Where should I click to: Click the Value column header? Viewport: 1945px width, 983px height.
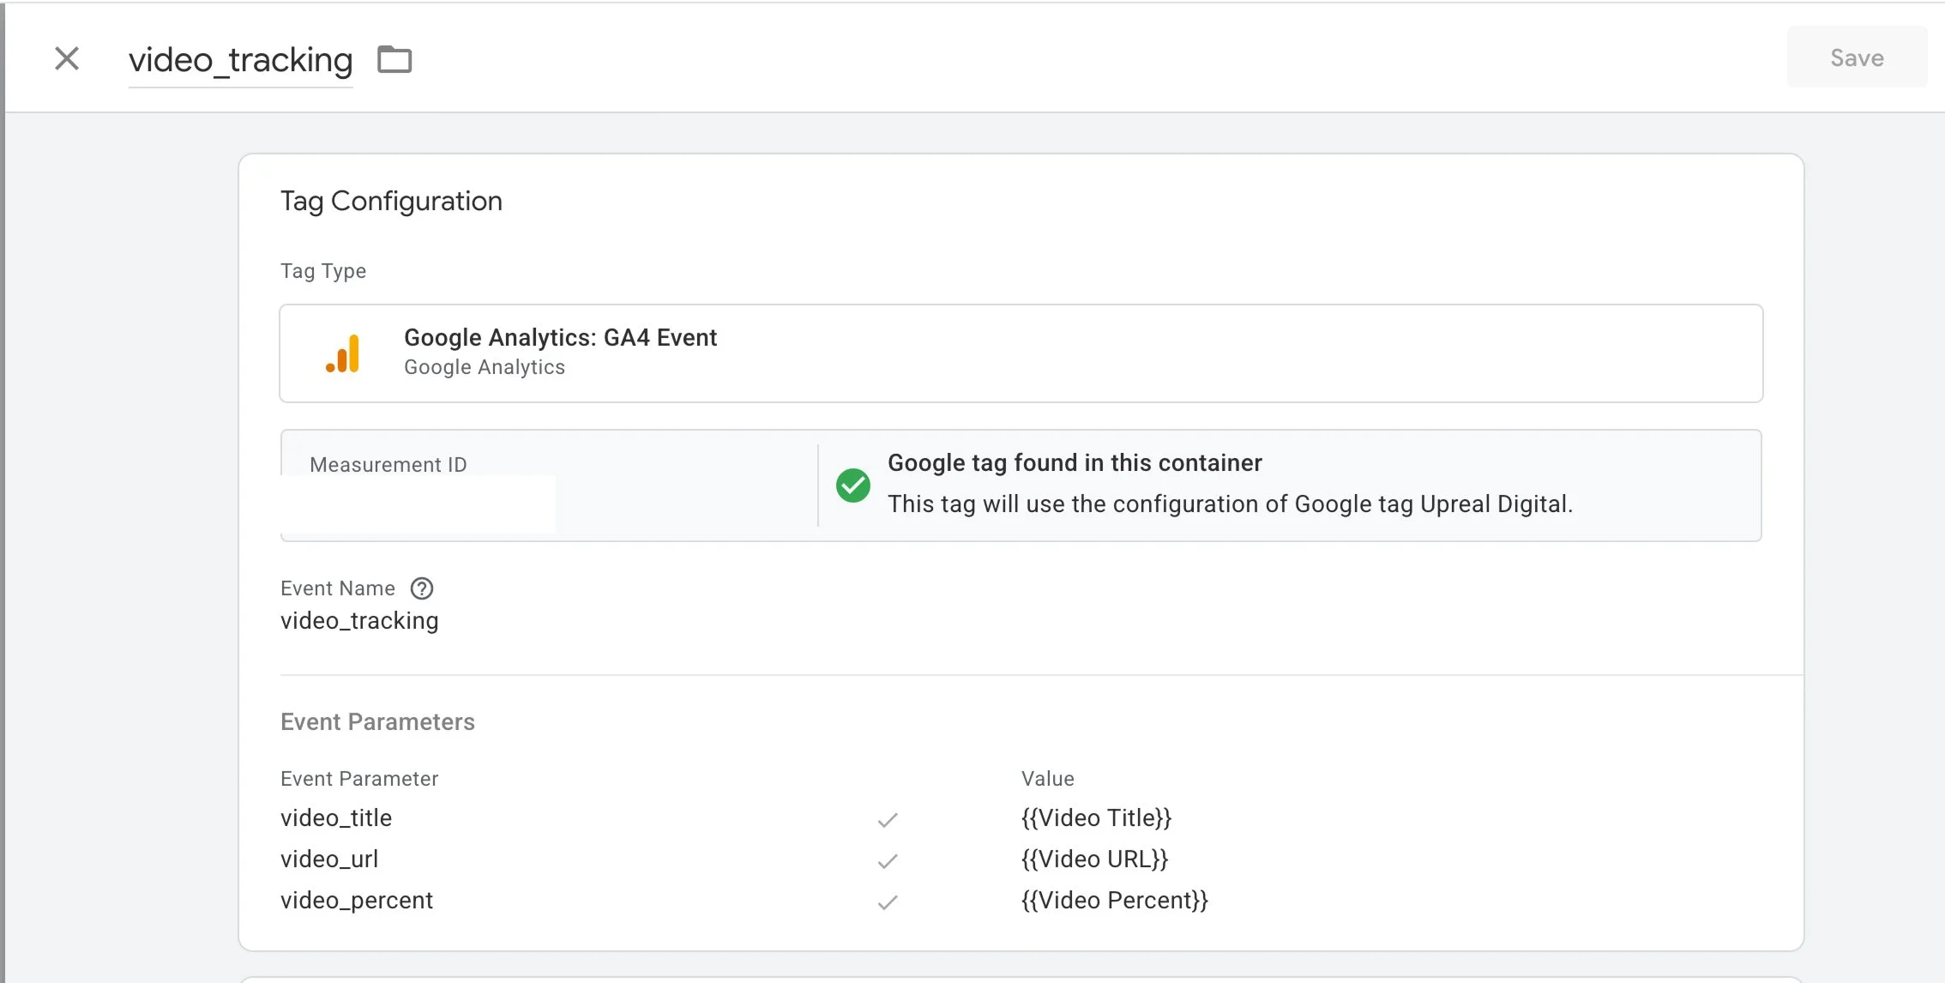[x=1047, y=778]
